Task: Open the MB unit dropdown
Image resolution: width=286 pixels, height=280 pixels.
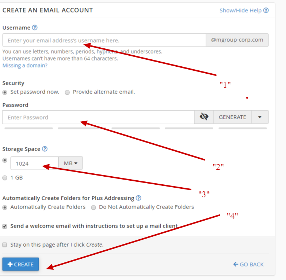Action: 70,163
